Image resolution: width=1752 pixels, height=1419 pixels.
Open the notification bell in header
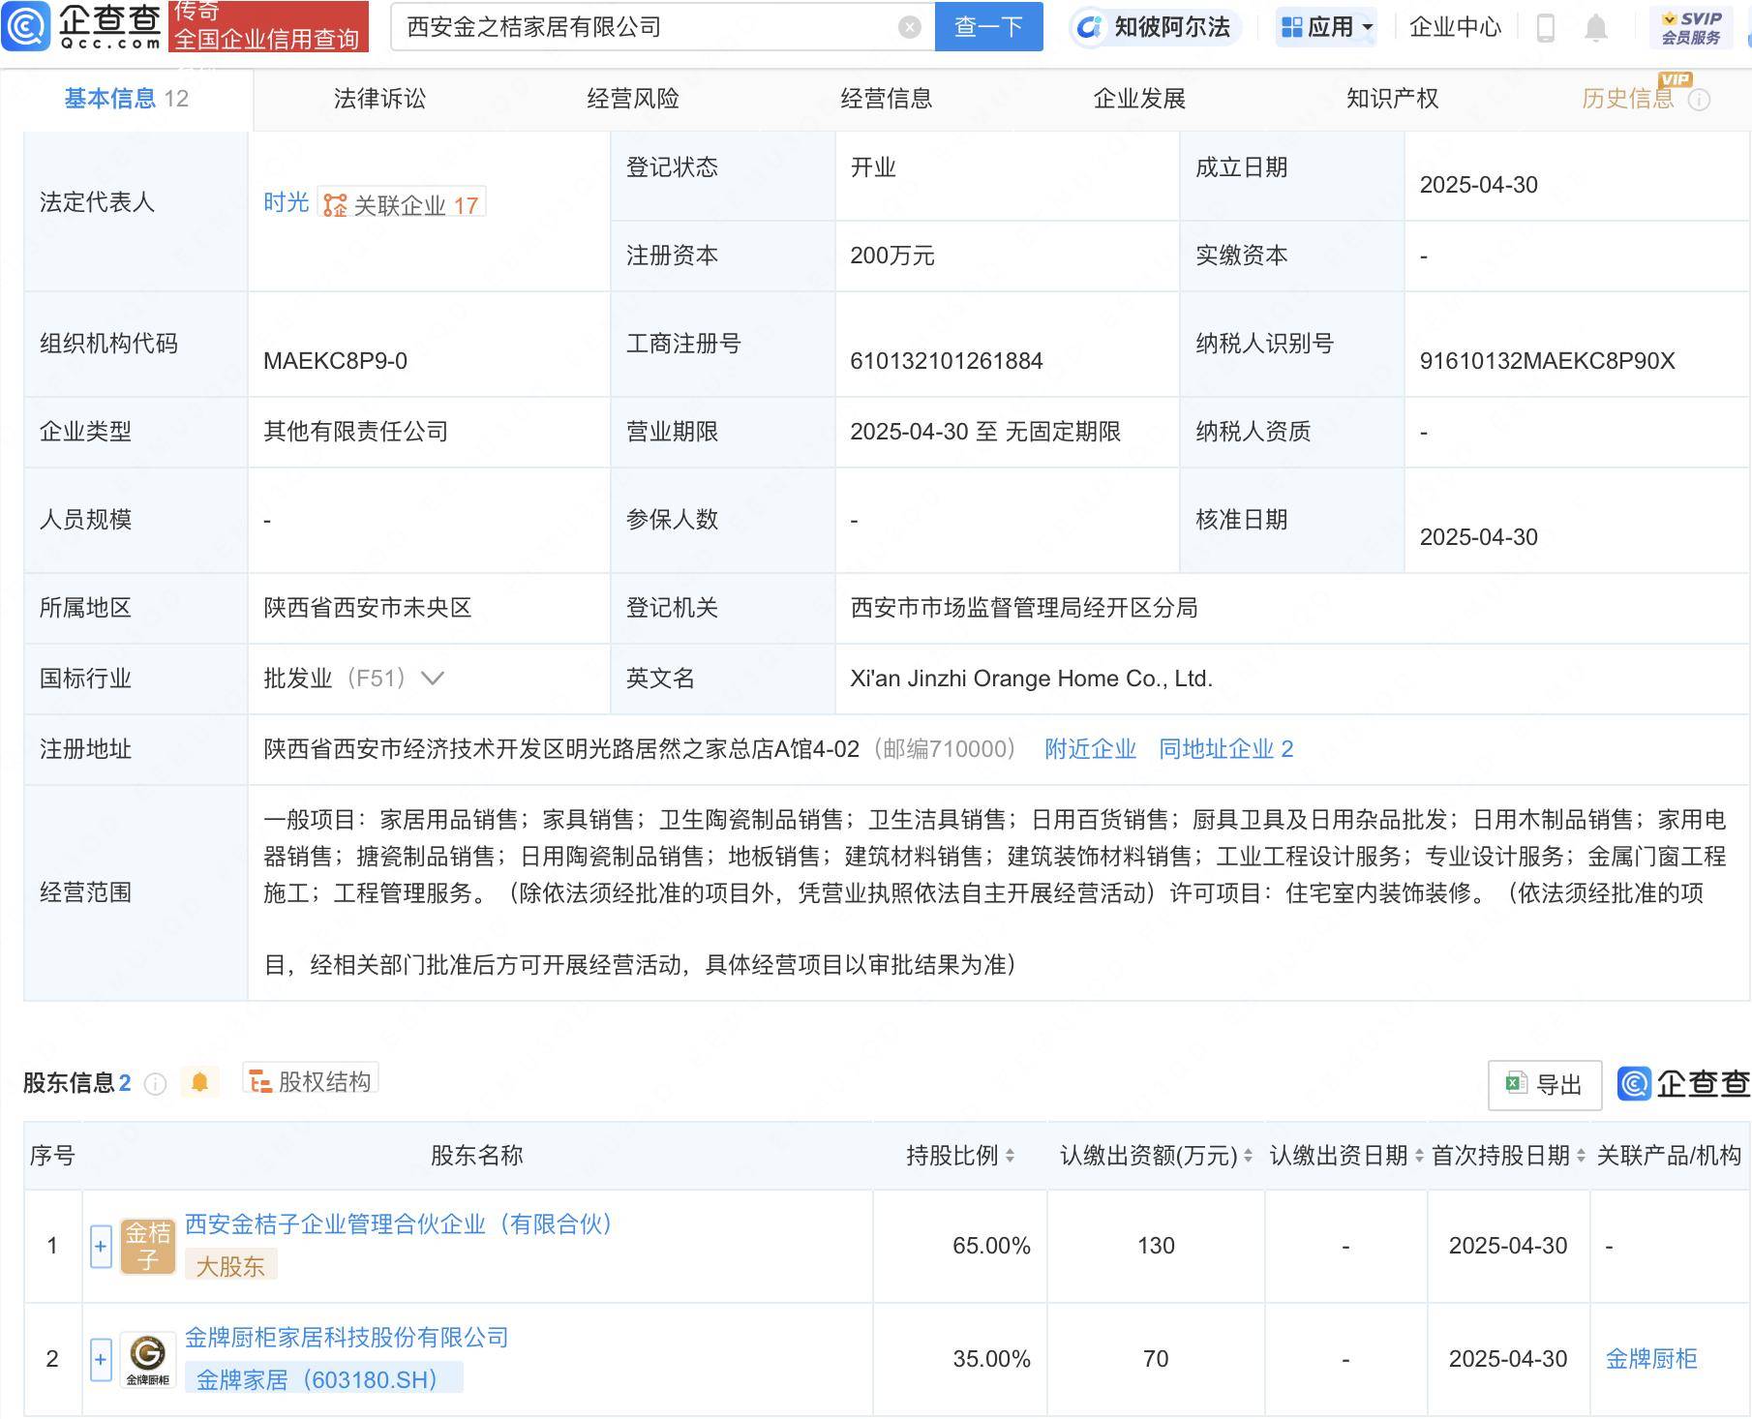coord(1596,27)
